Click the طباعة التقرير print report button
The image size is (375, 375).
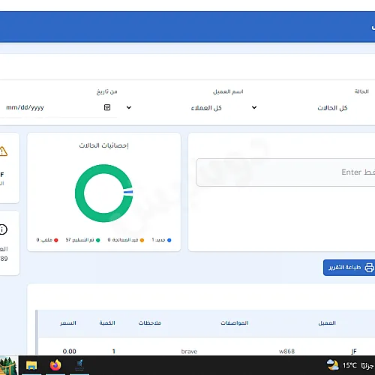(x=349, y=268)
